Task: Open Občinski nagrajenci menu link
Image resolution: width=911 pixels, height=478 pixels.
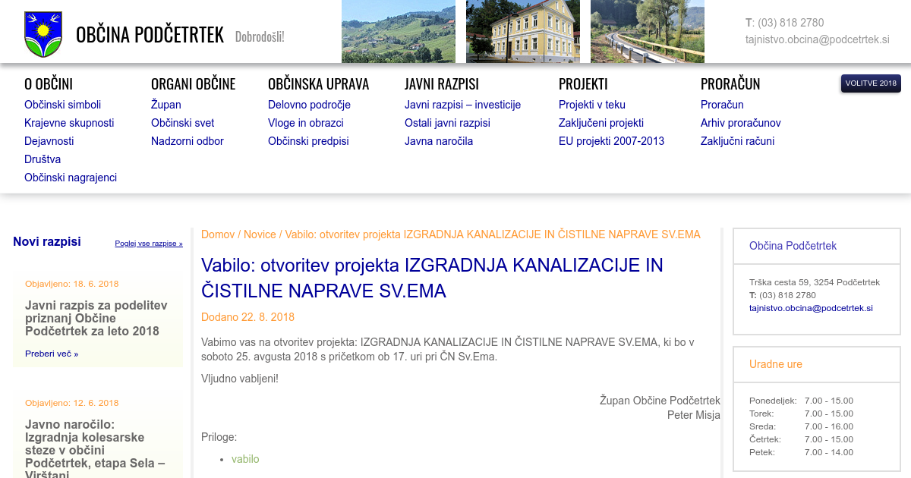Action: (71, 178)
